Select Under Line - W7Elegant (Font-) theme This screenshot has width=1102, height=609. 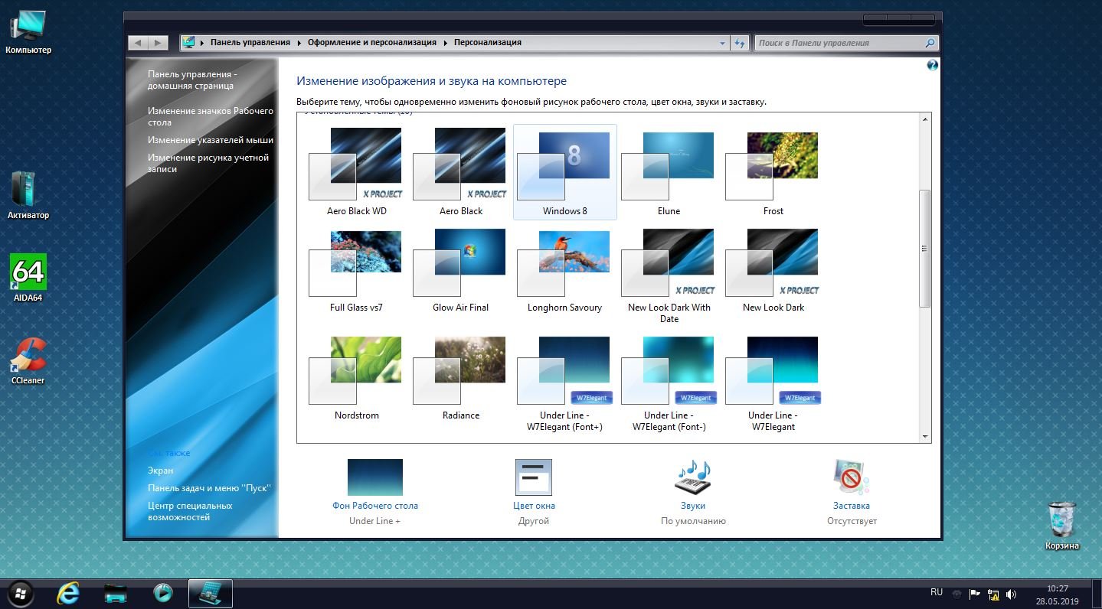[669, 384]
